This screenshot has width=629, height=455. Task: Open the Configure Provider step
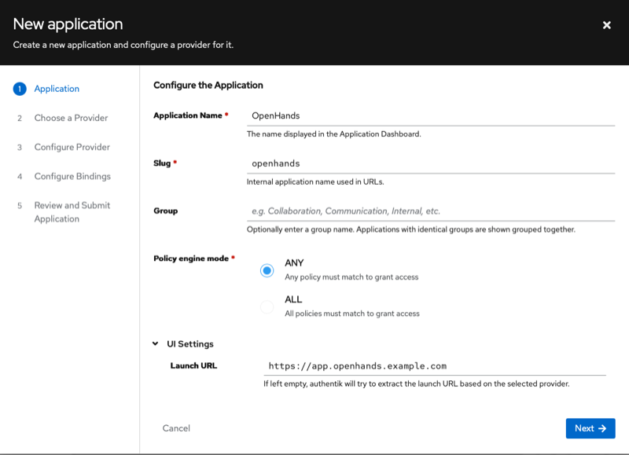coord(72,147)
